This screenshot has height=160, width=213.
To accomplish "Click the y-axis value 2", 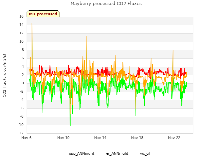I will click(23, 75).
